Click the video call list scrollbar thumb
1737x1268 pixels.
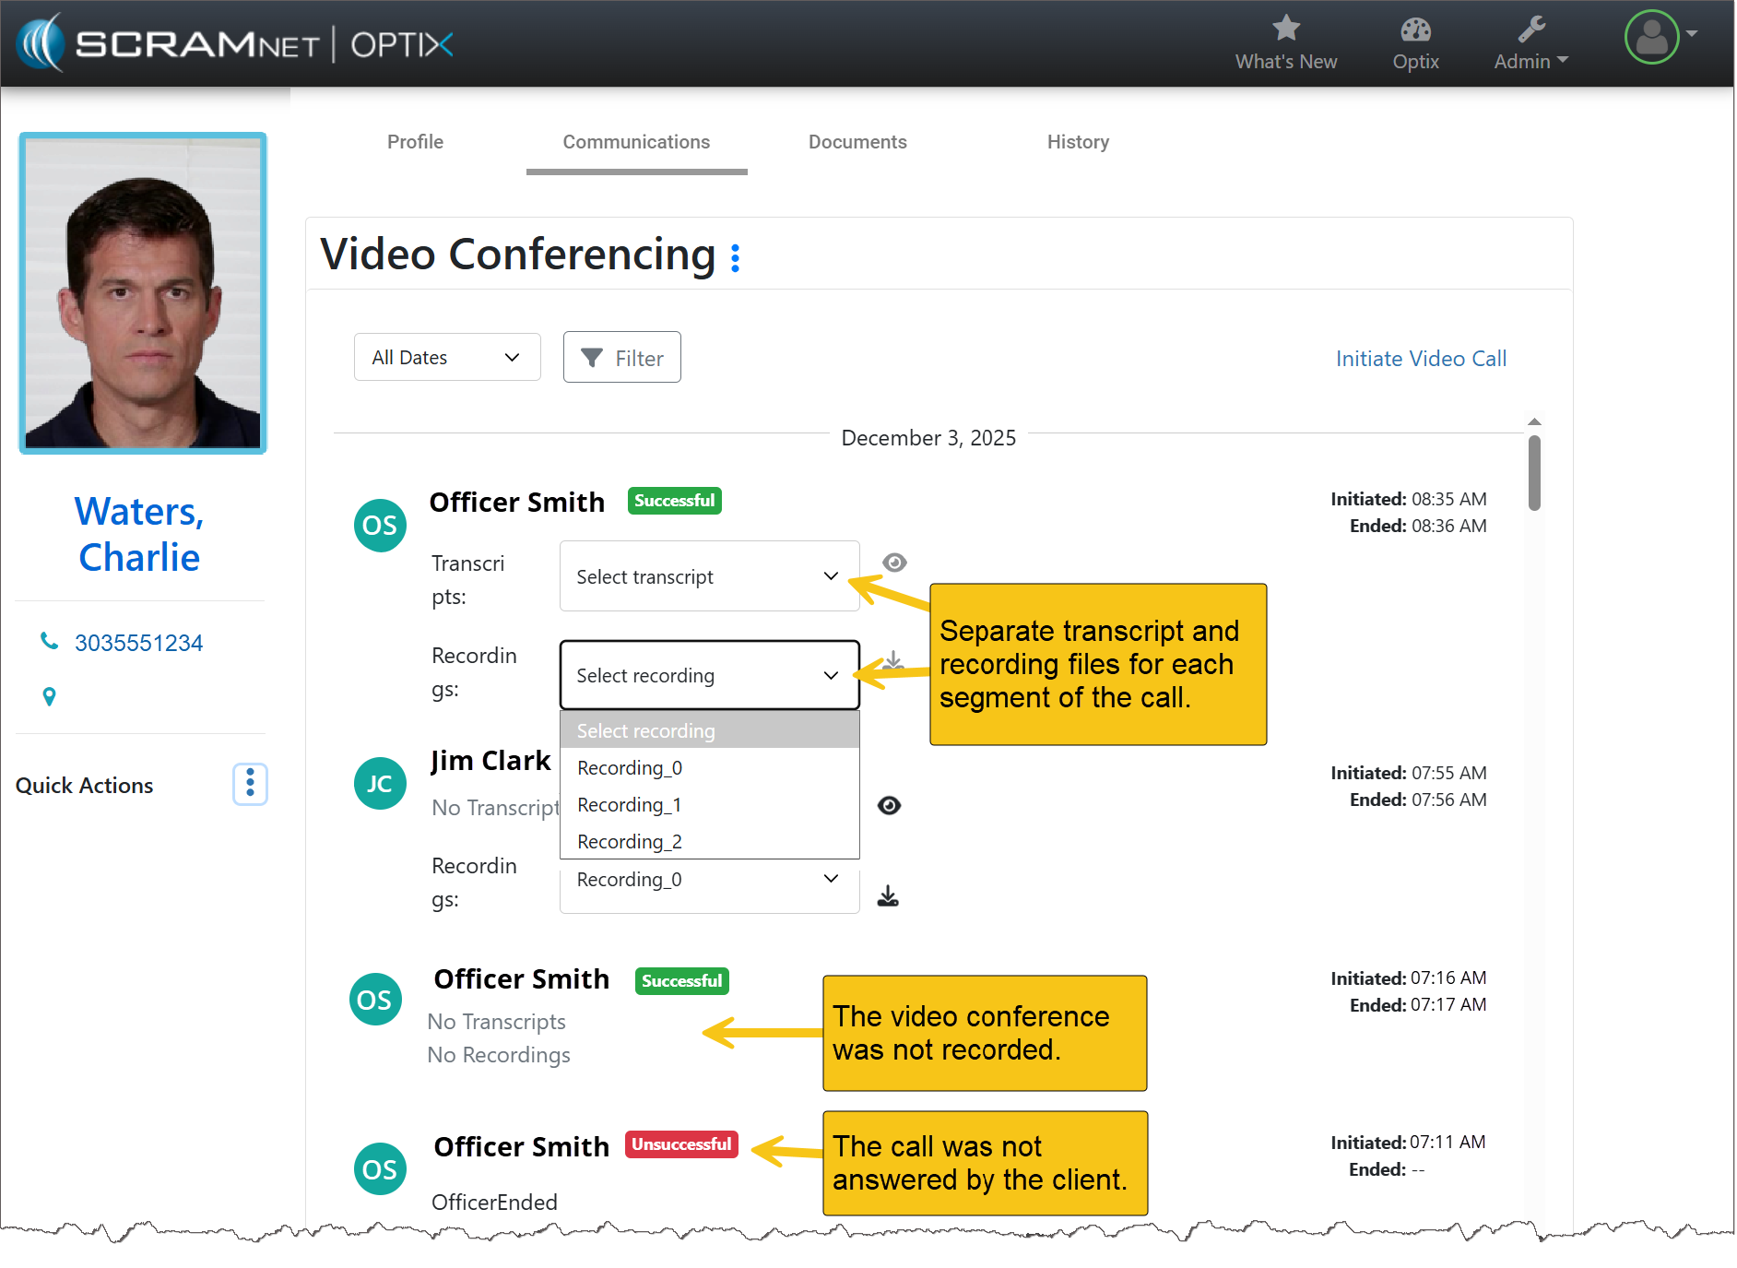click(1533, 473)
